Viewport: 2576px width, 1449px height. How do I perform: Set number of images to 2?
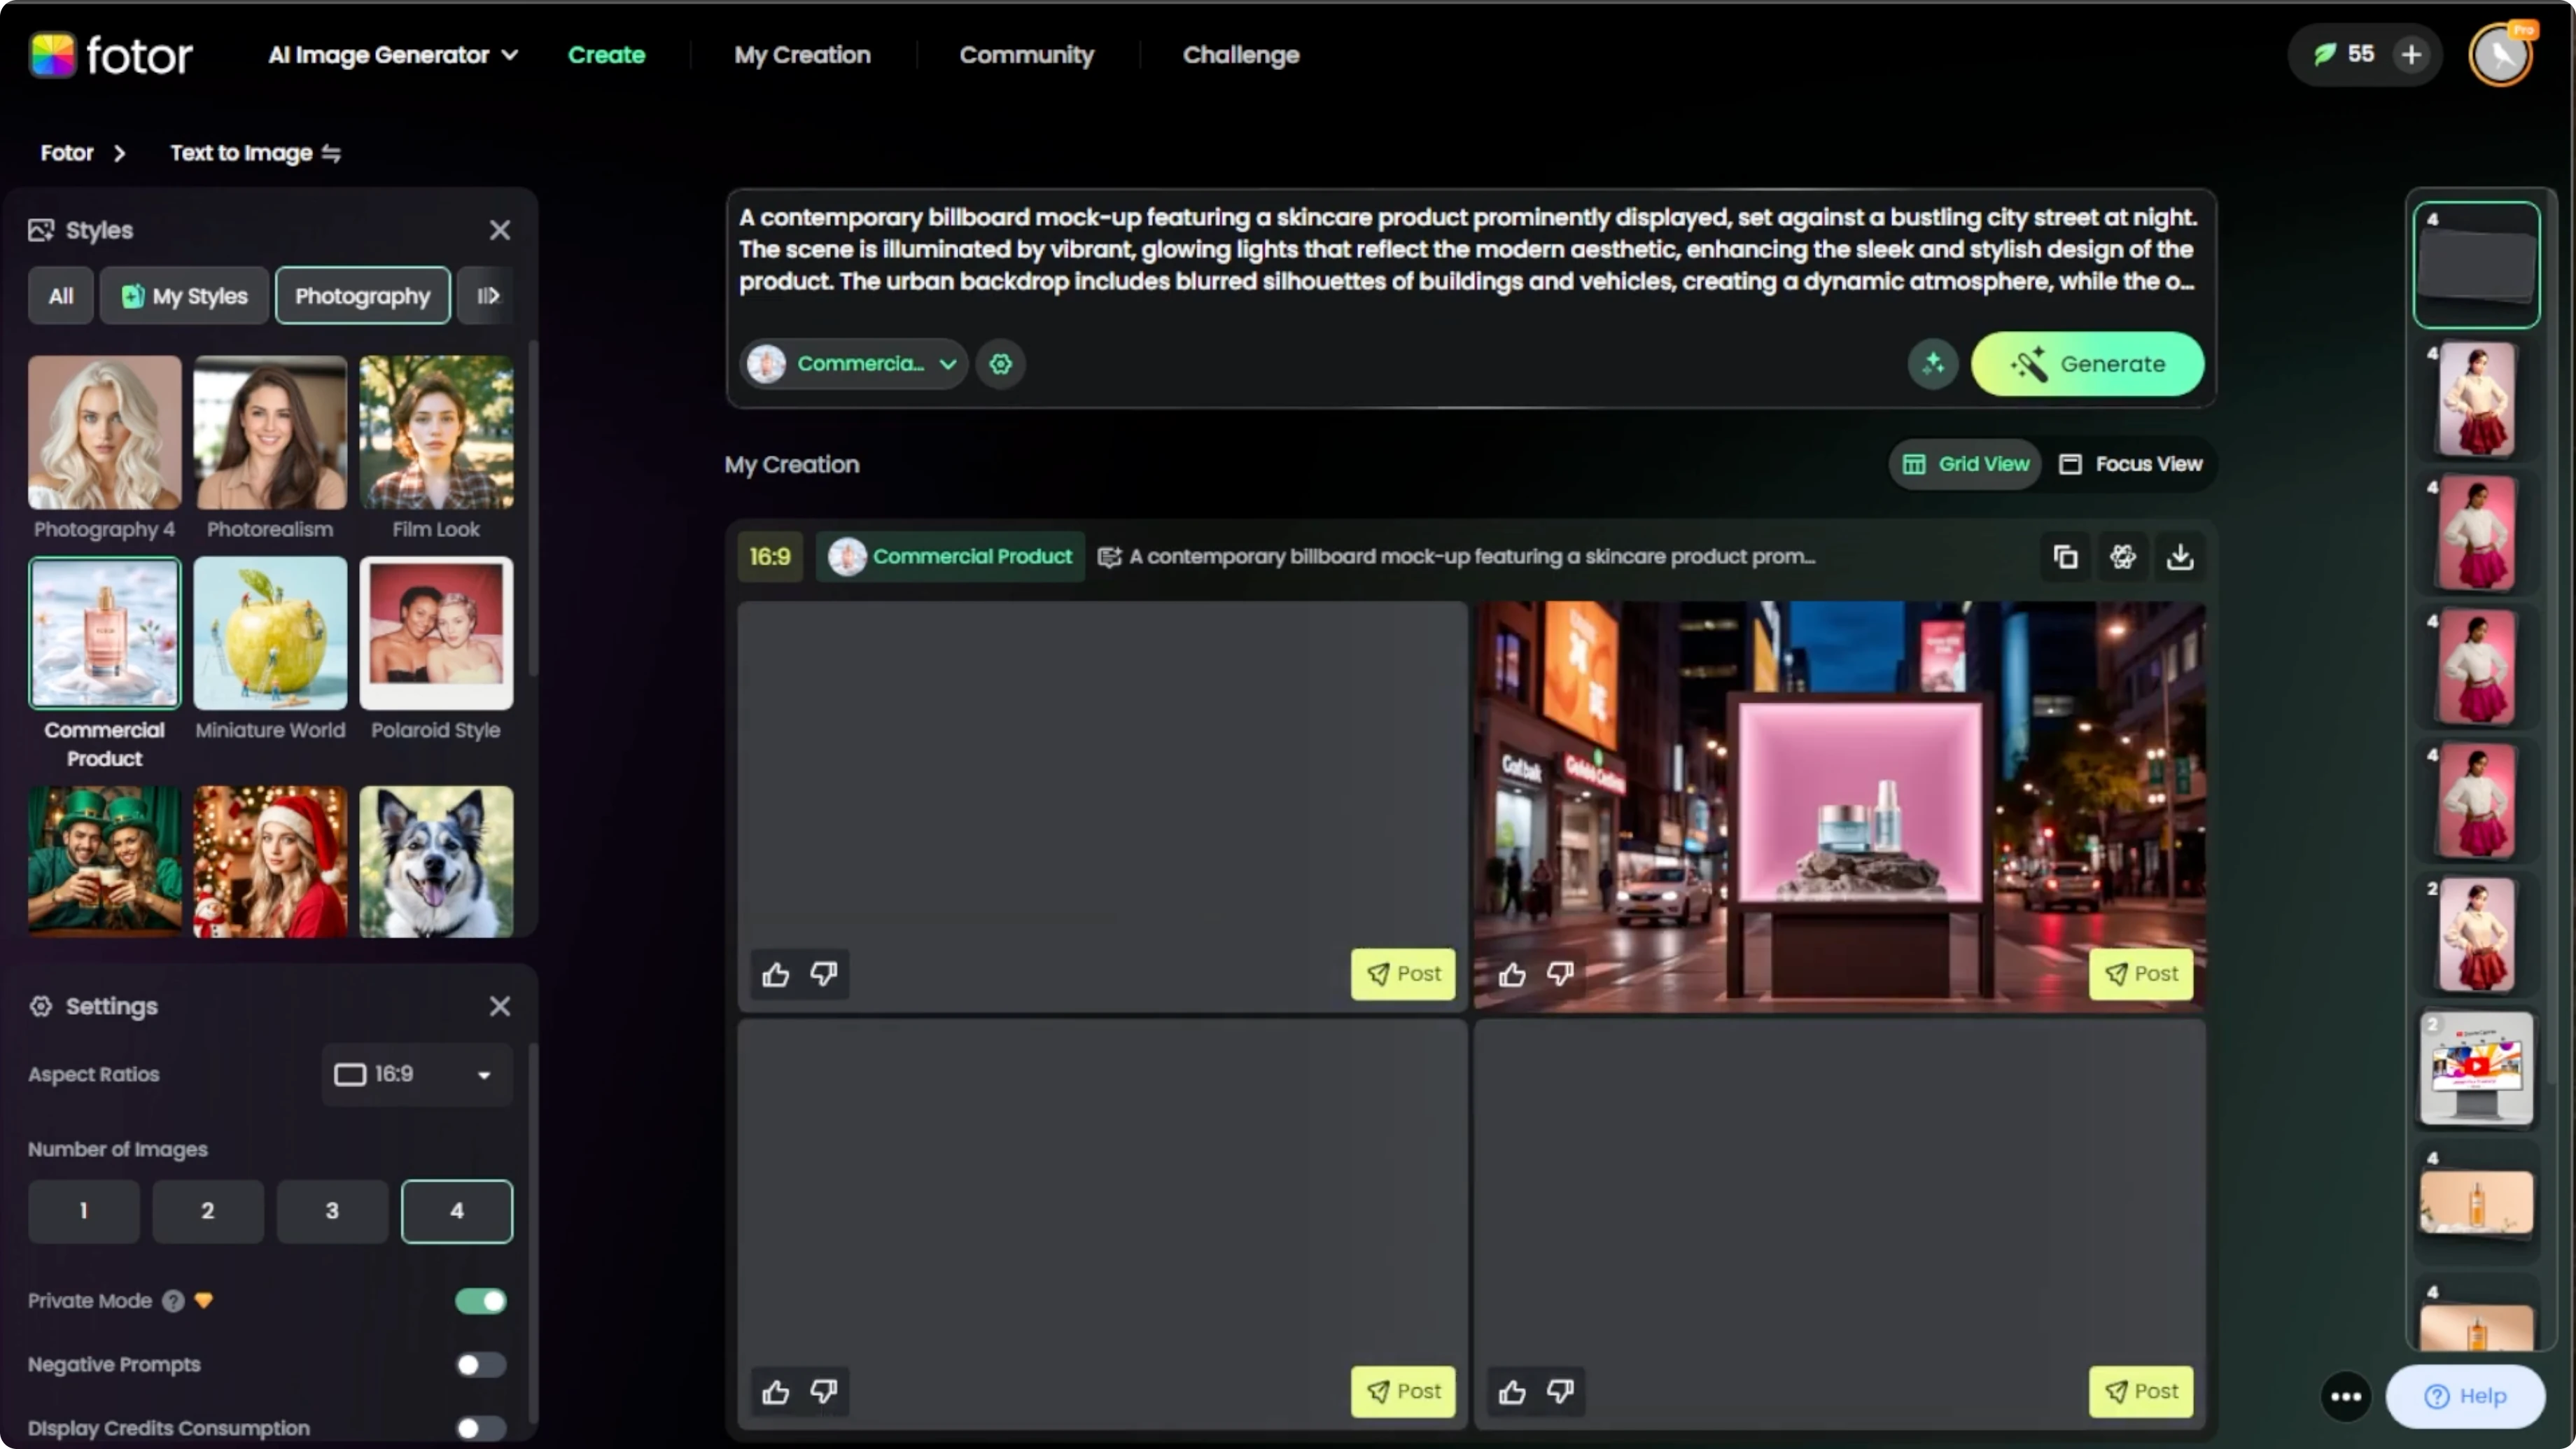pos(208,1211)
